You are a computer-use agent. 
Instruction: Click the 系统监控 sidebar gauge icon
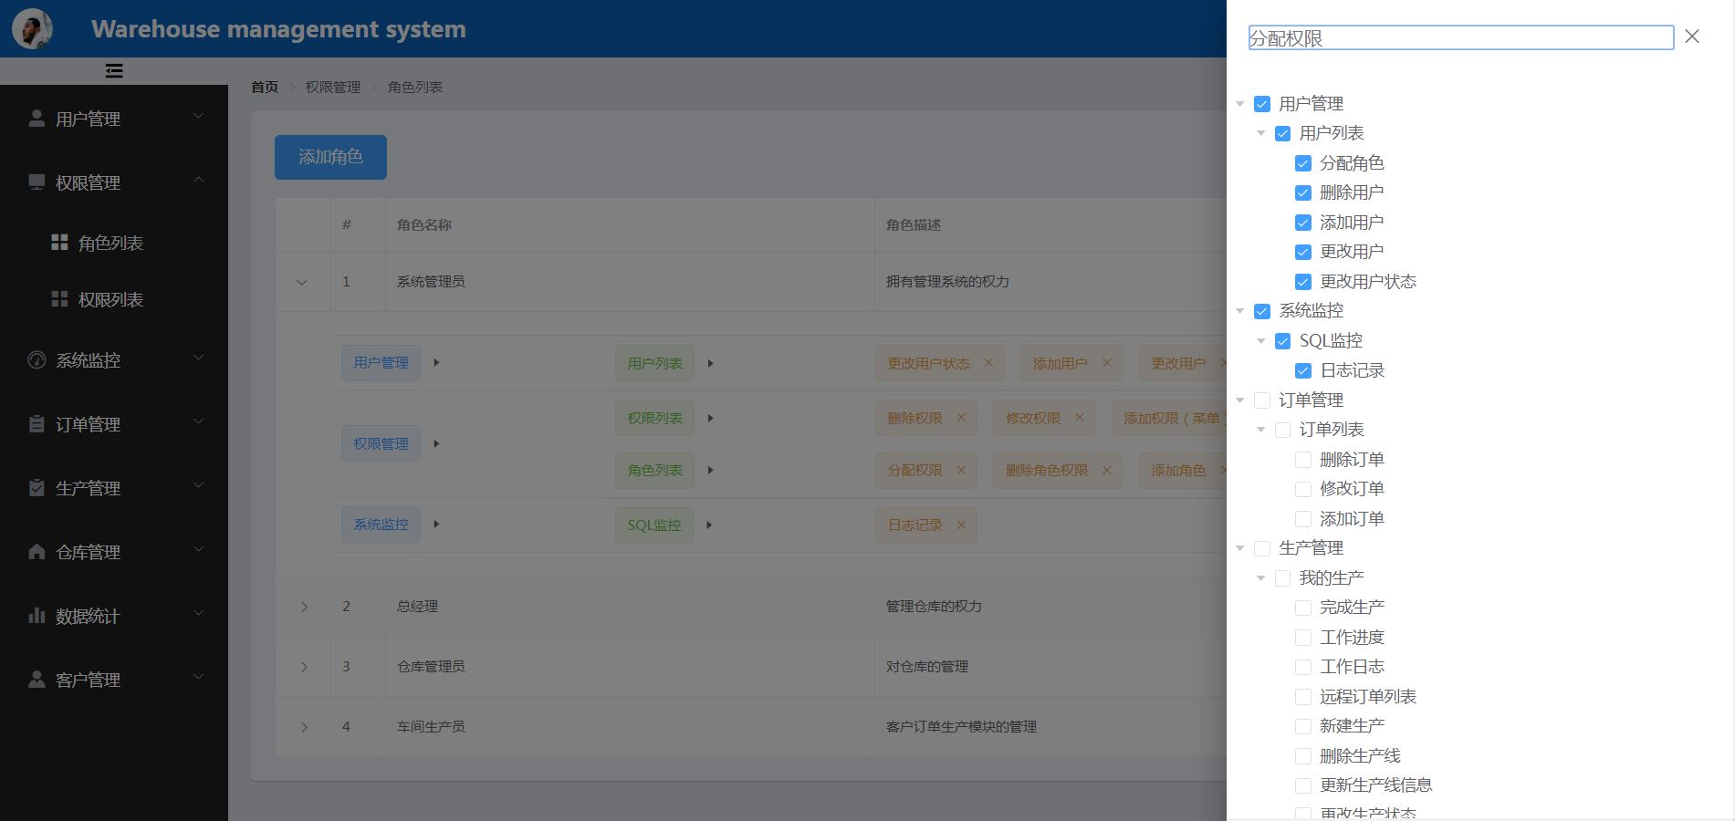37,360
